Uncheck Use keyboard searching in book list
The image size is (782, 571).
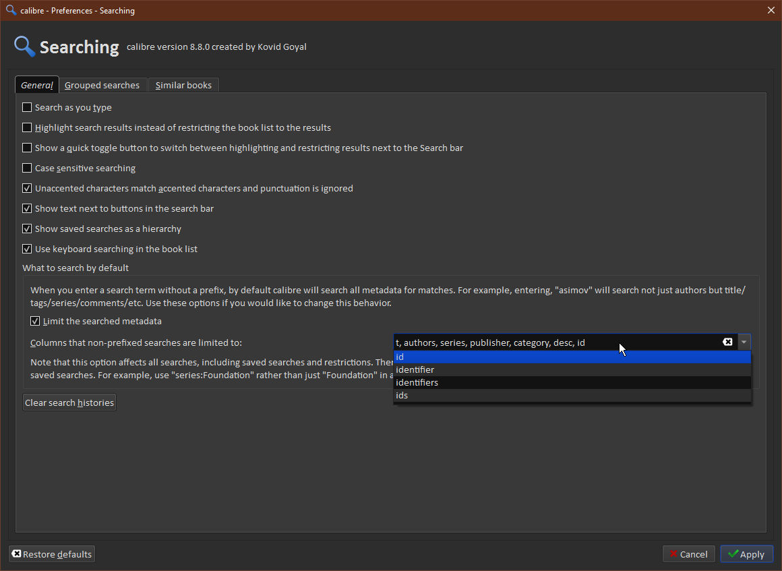click(27, 249)
